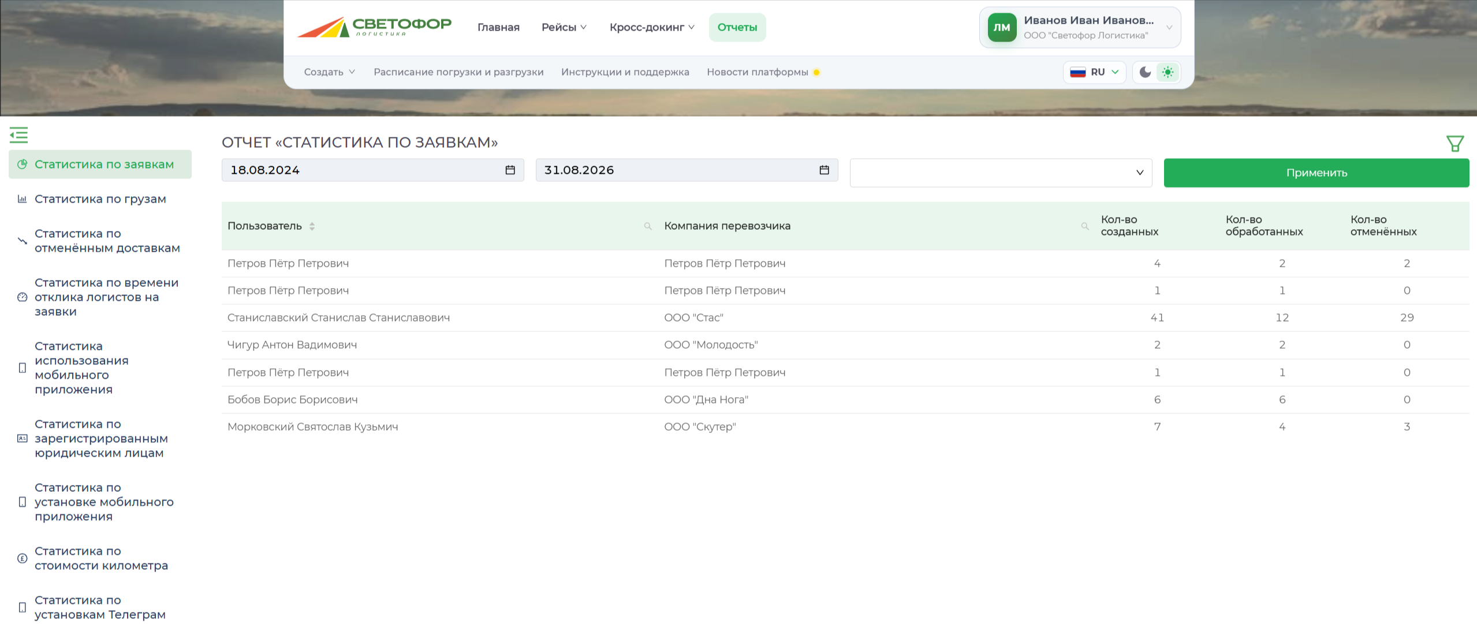
Task: Open Новости платформы link
Action: point(757,72)
